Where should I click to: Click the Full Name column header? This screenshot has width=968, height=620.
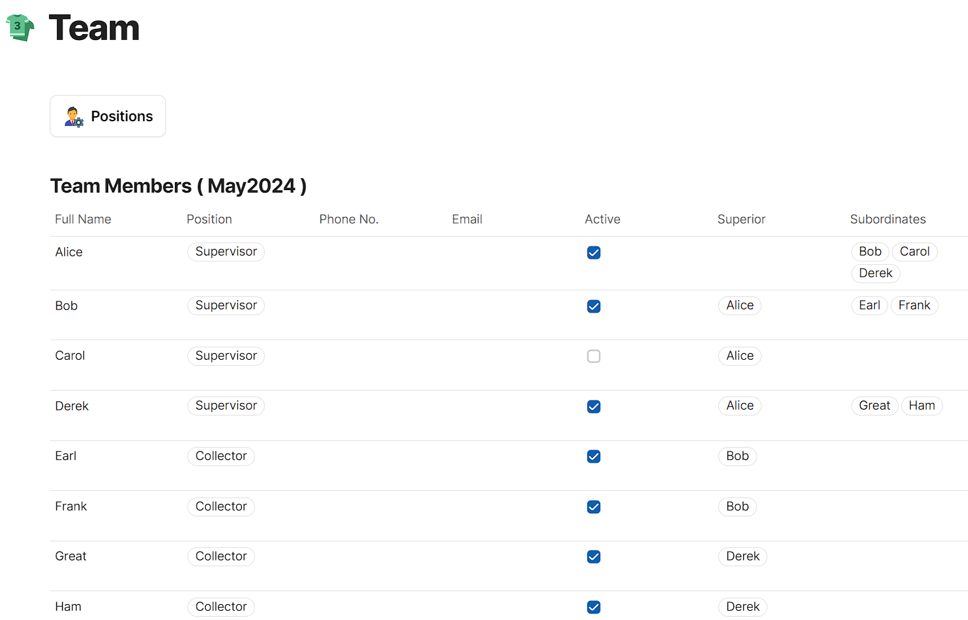(83, 220)
